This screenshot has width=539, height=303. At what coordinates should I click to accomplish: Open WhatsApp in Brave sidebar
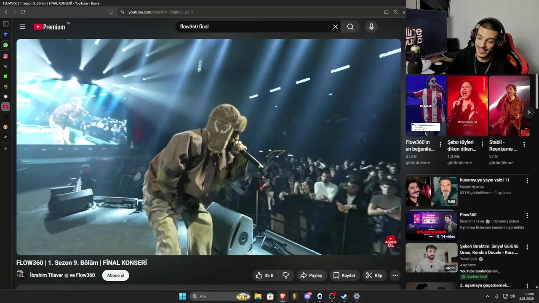(x=5, y=45)
